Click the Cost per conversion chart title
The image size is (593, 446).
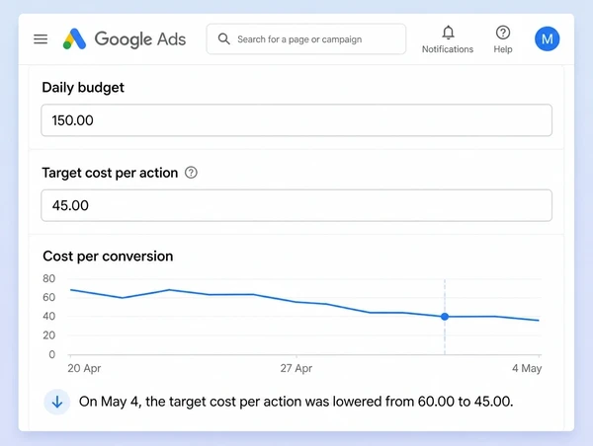click(108, 256)
